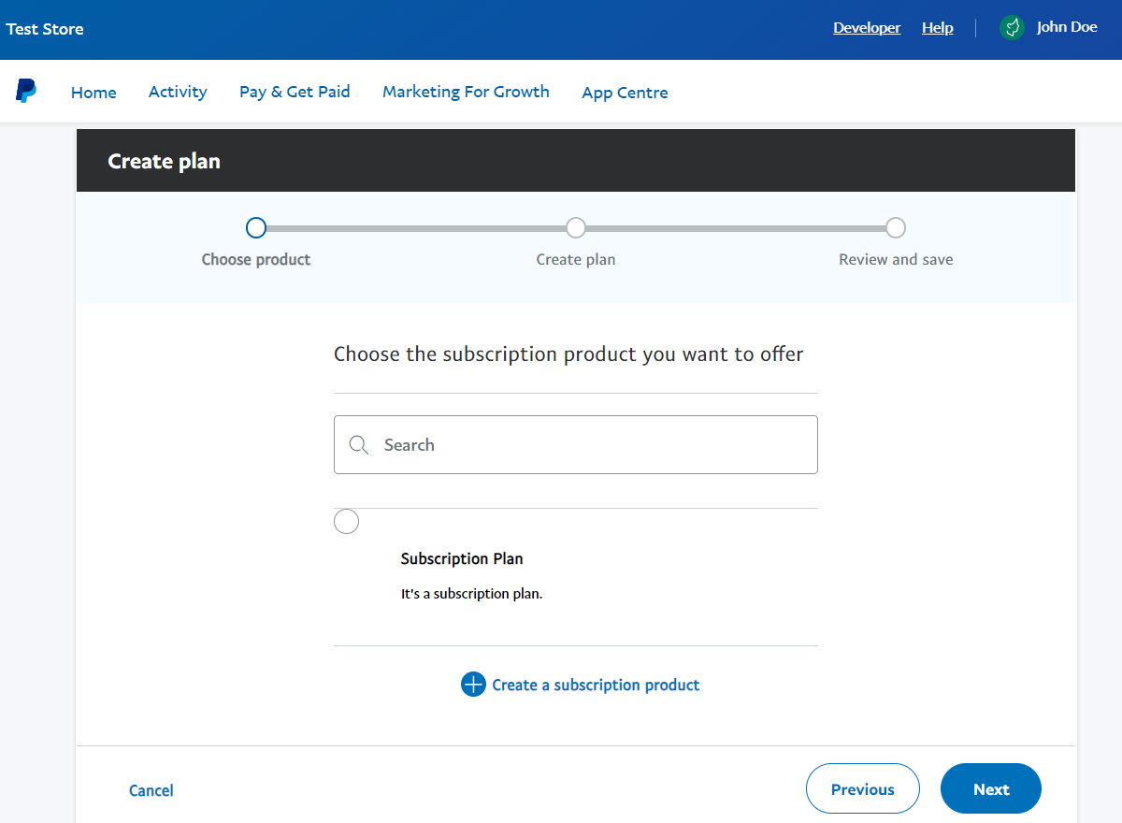Click the Next button

tap(990, 788)
